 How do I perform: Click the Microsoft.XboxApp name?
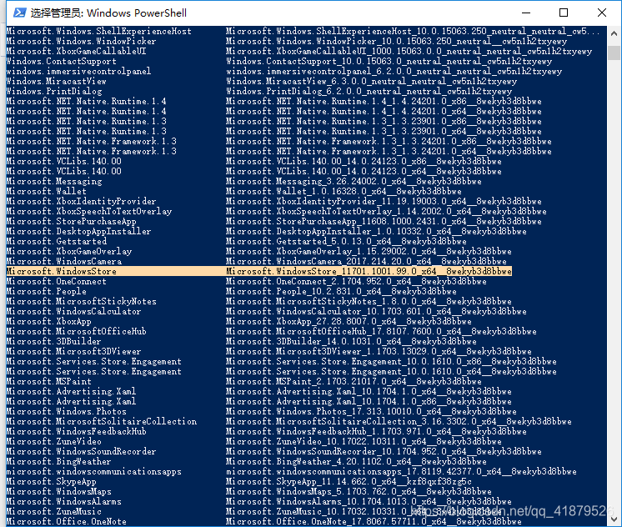pyautogui.click(x=49, y=321)
